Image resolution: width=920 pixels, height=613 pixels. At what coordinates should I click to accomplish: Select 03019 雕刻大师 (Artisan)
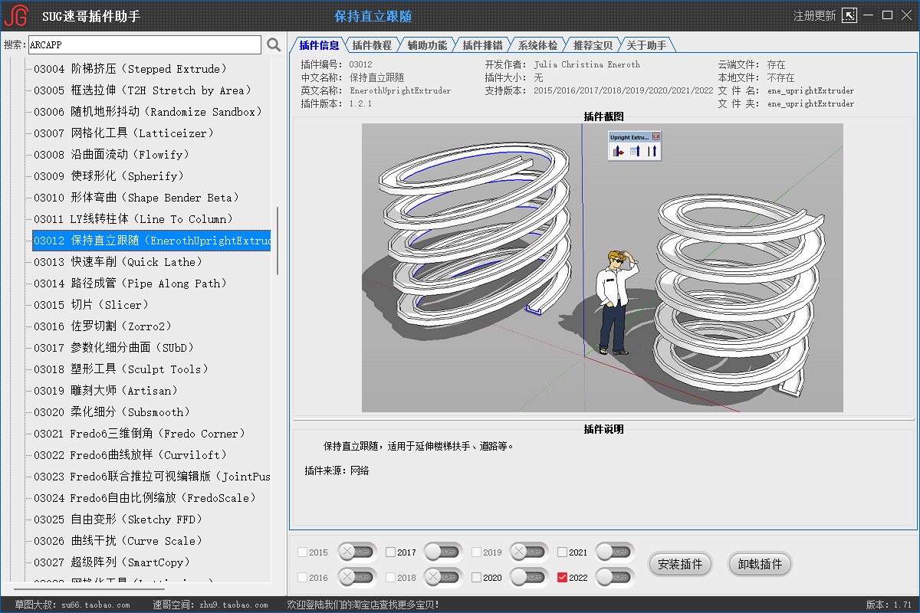click(x=106, y=391)
